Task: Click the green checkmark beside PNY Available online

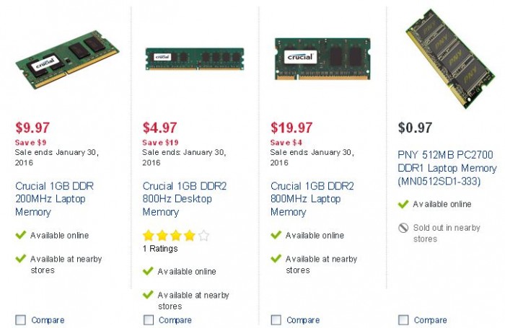Action: (x=403, y=204)
